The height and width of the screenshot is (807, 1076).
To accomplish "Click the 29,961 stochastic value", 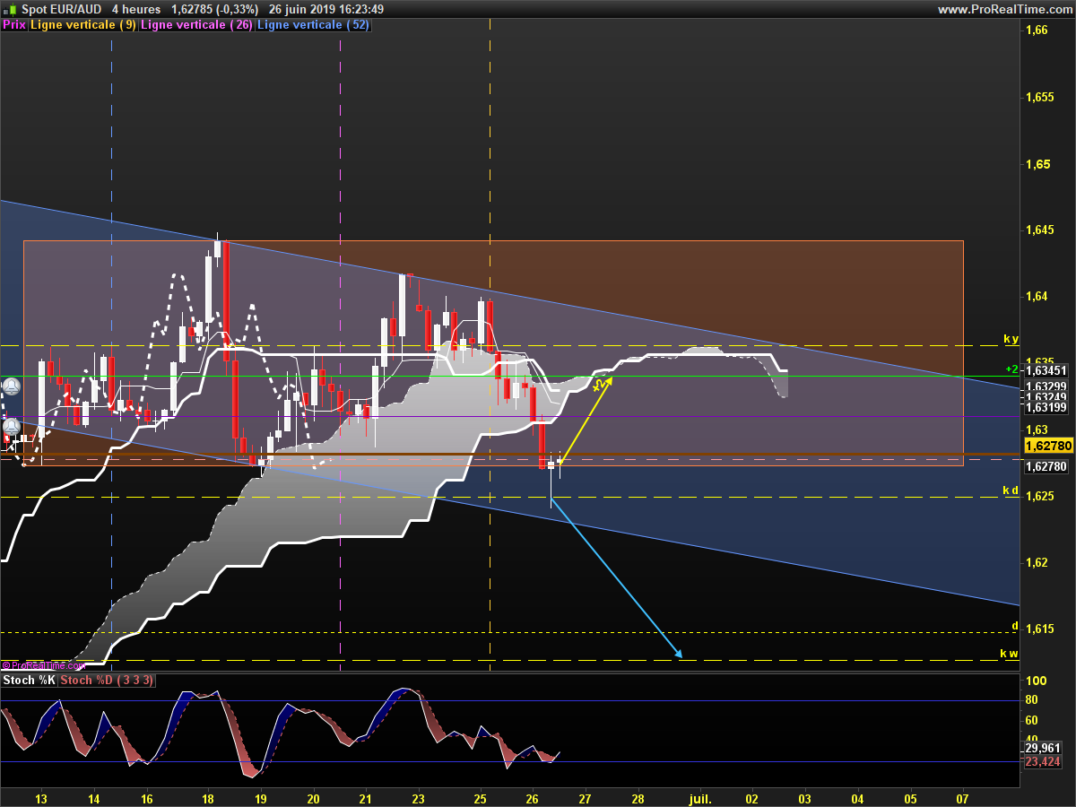I will [x=1043, y=748].
